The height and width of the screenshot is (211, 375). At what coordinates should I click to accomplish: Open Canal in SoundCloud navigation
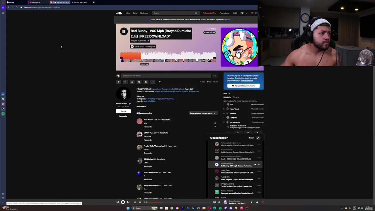click(135, 13)
